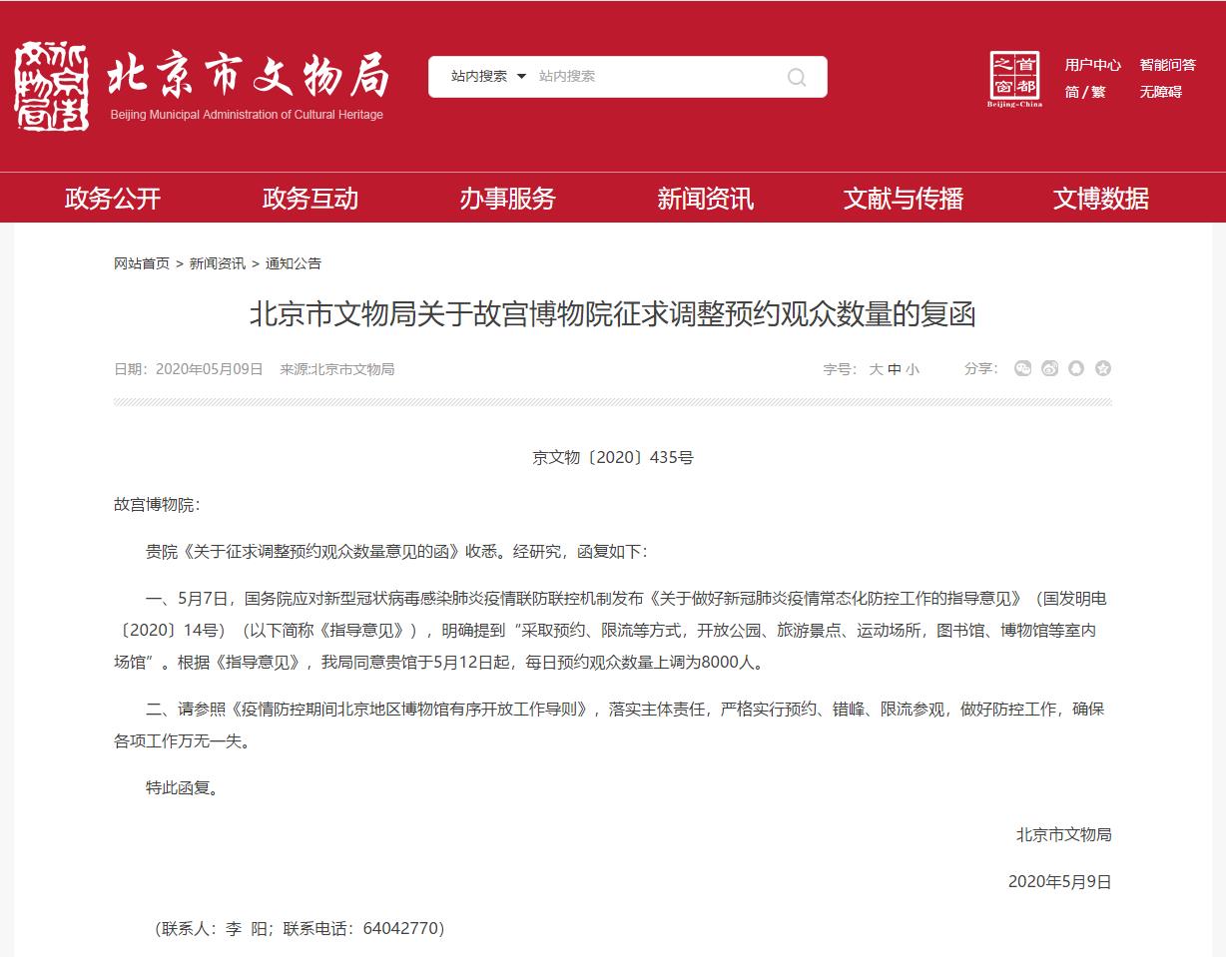Click the red seal logo of 北京市文物局
Viewport: 1226px width, 957px height.
point(53,86)
